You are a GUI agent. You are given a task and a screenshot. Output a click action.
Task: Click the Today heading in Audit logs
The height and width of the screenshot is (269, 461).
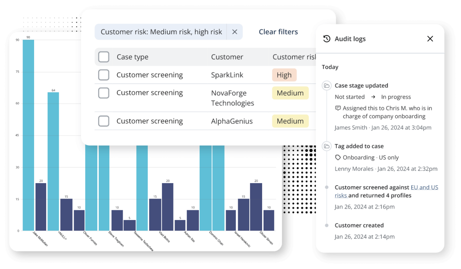pos(330,67)
